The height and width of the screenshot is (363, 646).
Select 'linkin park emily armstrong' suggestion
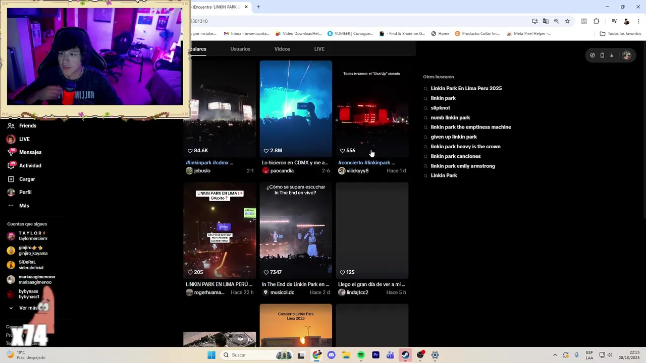pyautogui.click(x=463, y=166)
